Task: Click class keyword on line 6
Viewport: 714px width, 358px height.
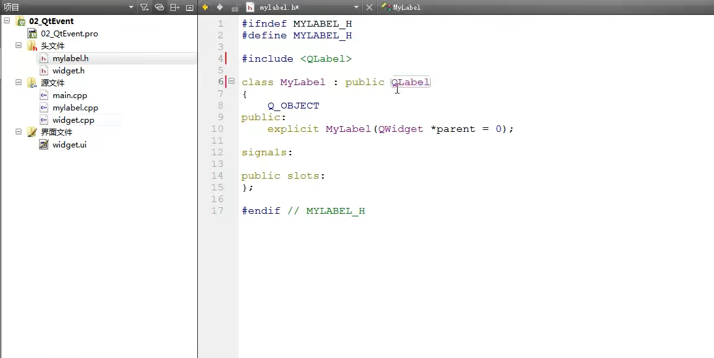Action: (257, 83)
